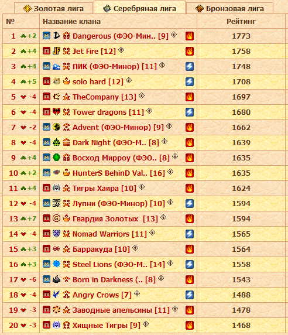Click the Рейтинг column header

click(241, 21)
